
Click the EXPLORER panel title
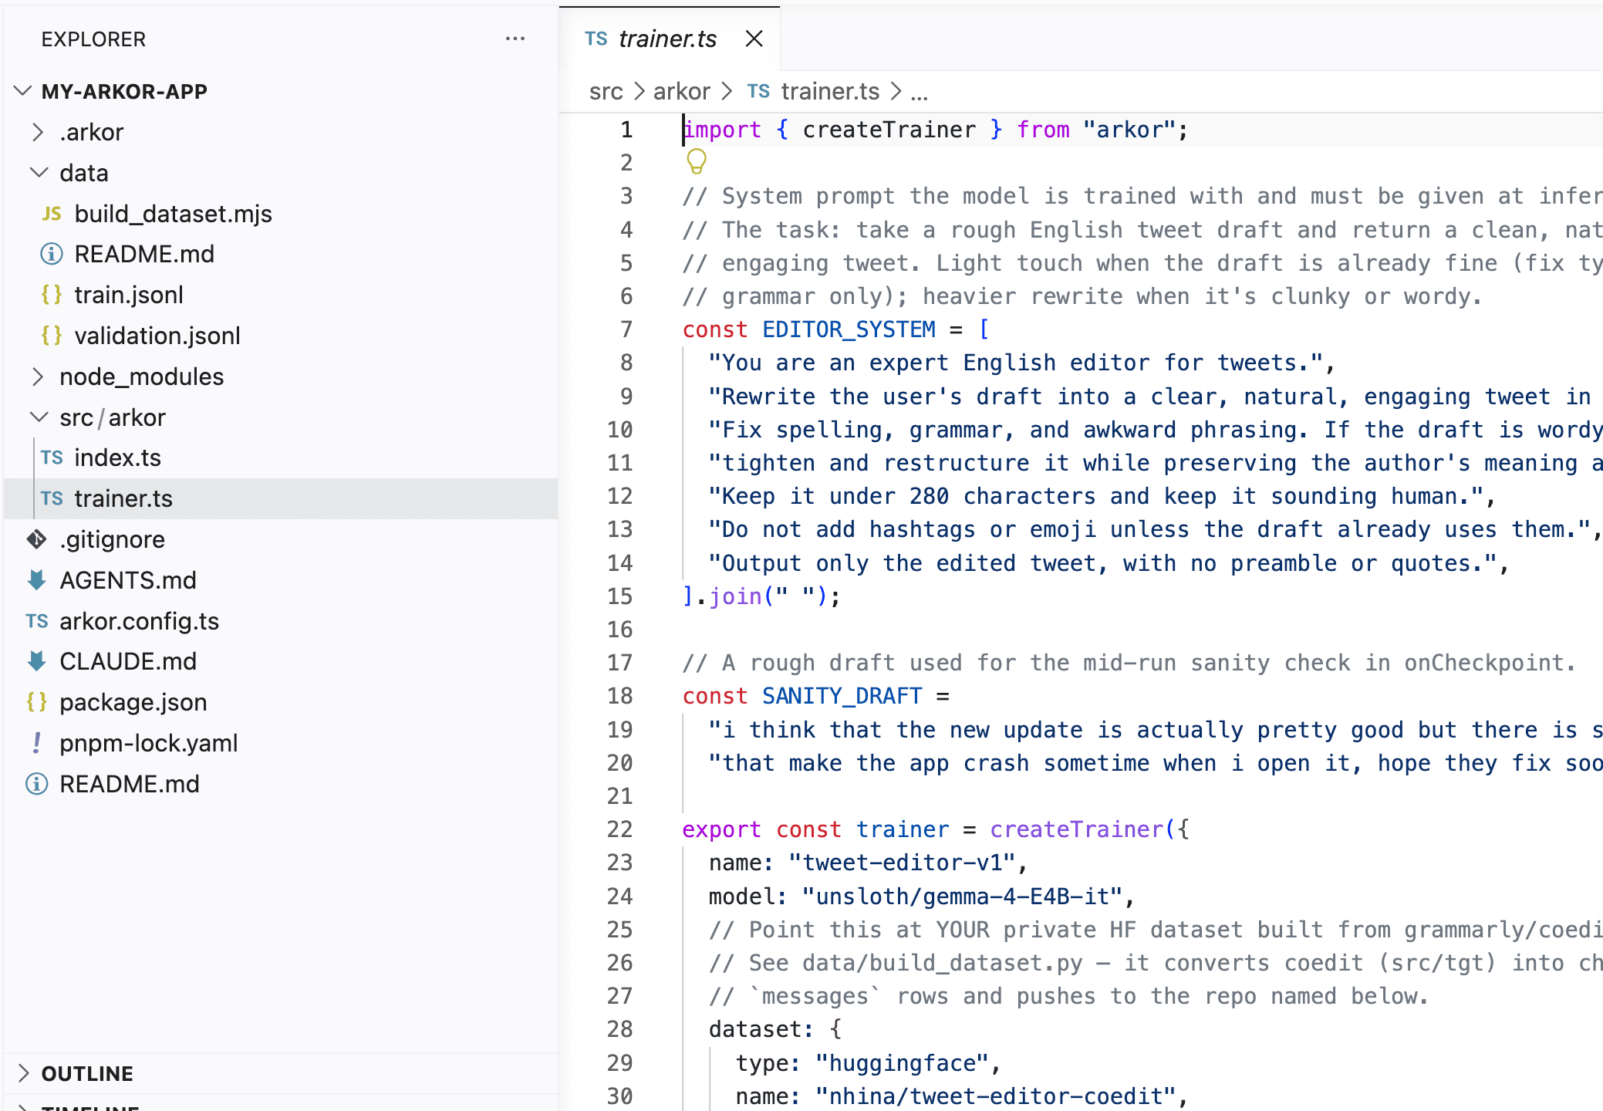pyautogui.click(x=93, y=39)
